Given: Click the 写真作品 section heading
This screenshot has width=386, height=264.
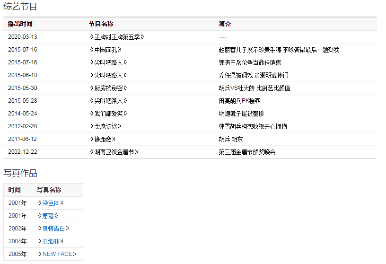Looking at the screenshot, I should tap(20, 173).
